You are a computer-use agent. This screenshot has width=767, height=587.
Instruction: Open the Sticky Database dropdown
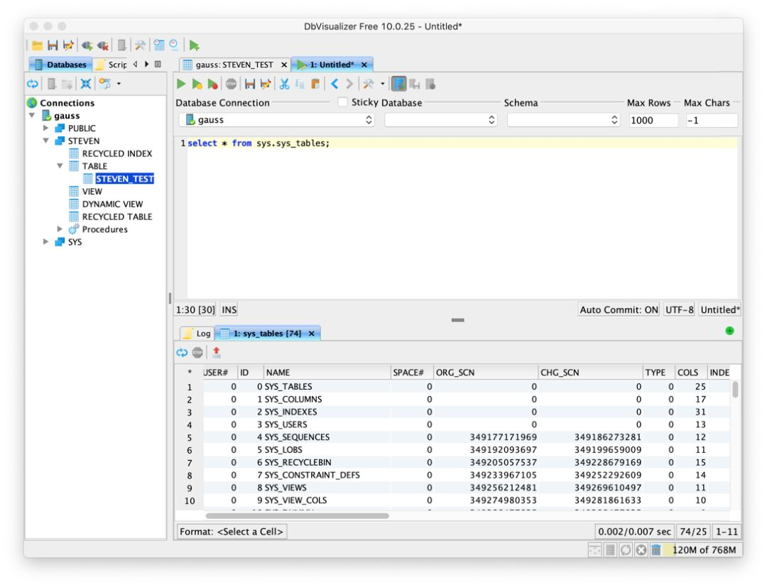pyautogui.click(x=441, y=120)
